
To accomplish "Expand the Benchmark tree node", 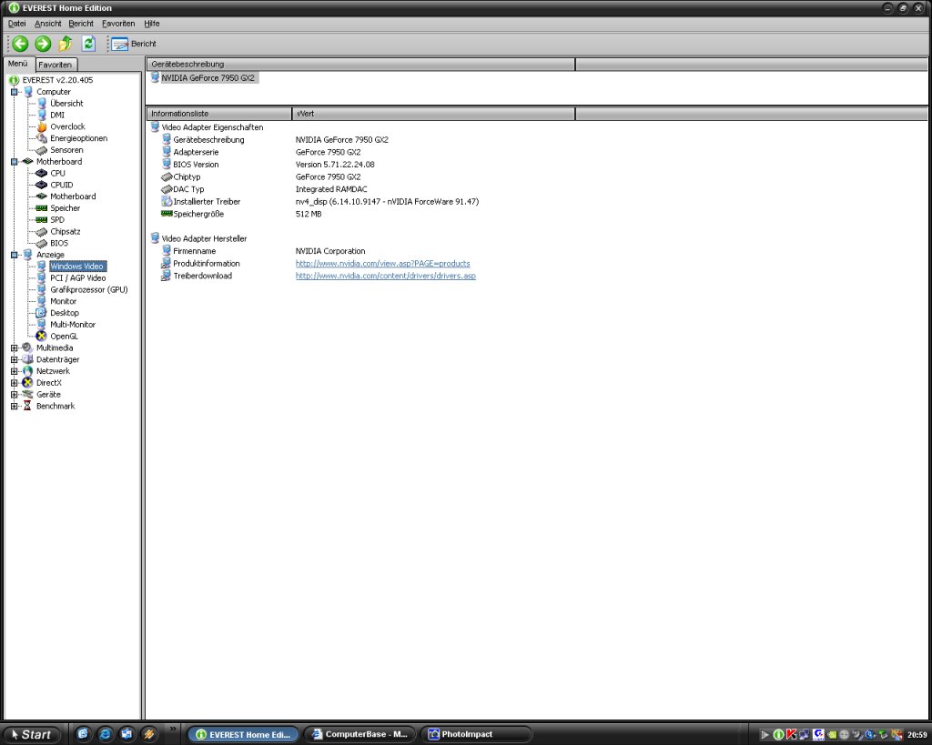I will point(15,407).
